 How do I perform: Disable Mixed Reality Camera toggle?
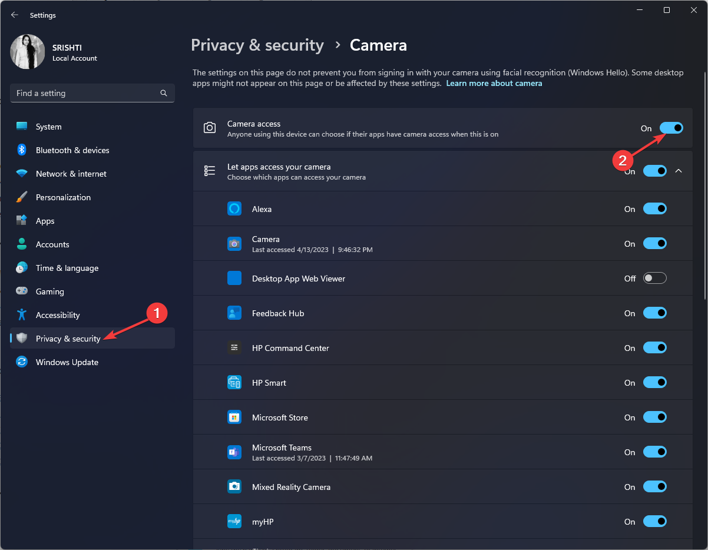(655, 486)
